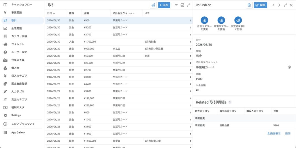Select the ¥600 生活用カード row
Screen dimensions: 296x148
click(x=119, y=113)
